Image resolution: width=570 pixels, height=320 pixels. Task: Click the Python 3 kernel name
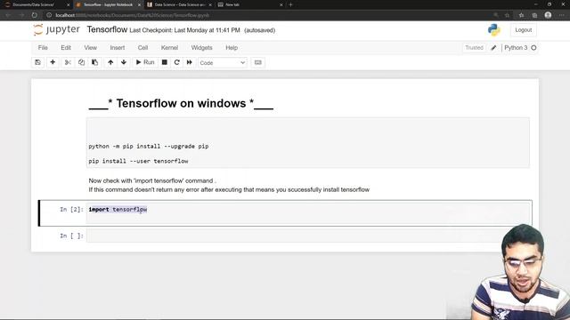click(516, 47)
